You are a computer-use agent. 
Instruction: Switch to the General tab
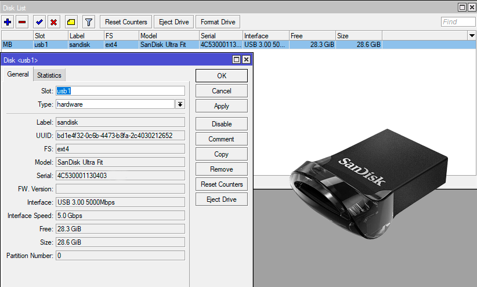click(x=18, y=74)
